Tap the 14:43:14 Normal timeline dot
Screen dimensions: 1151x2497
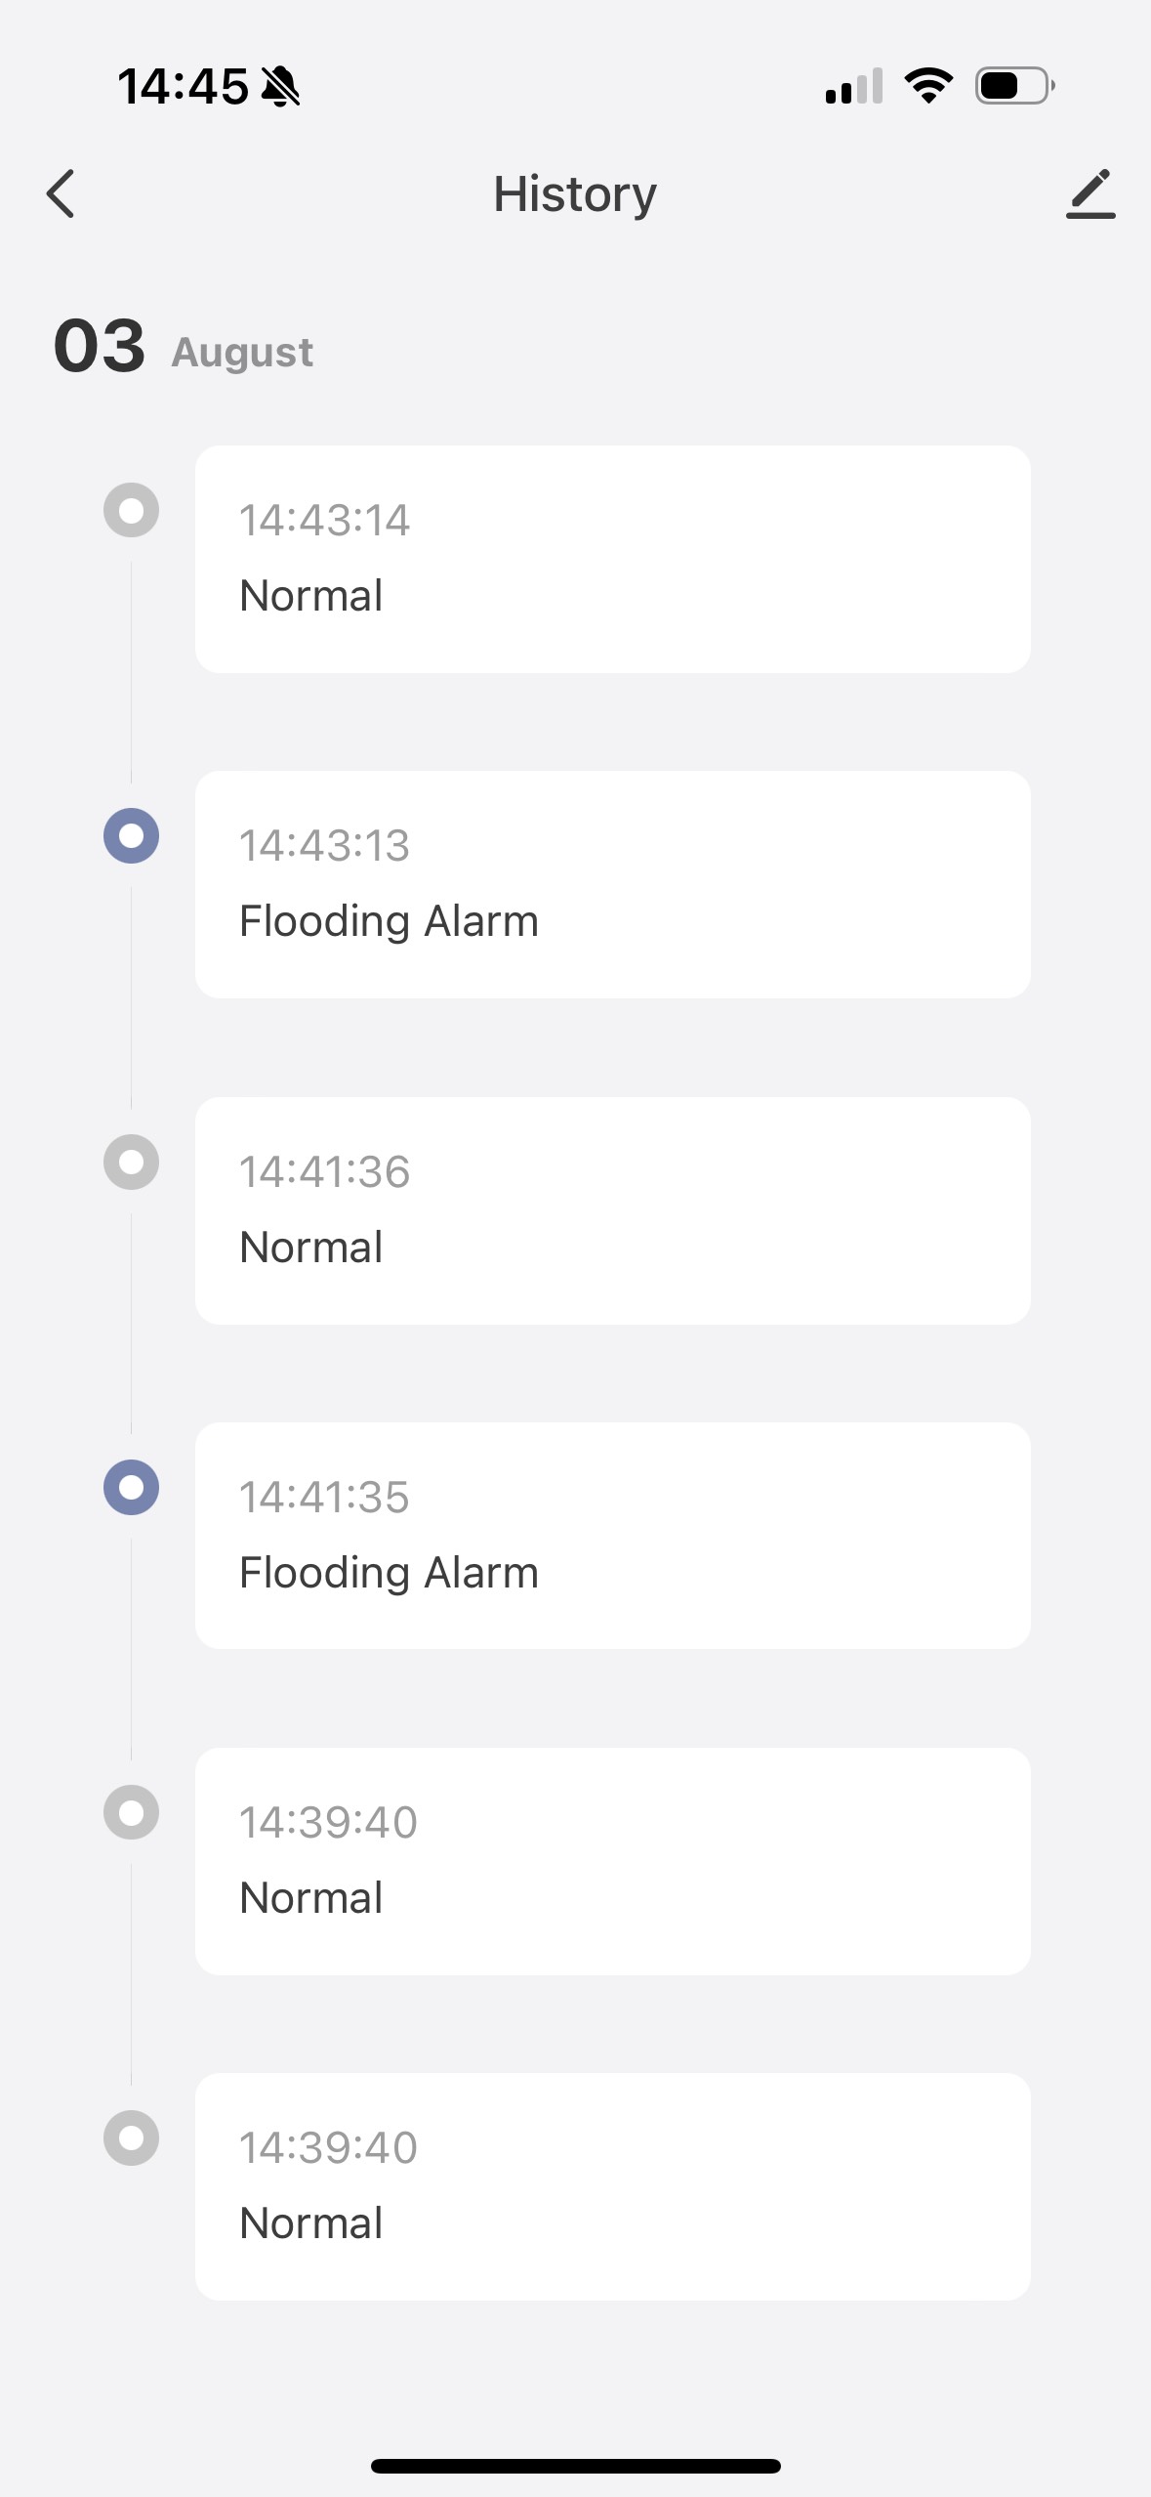[x=132, y=510]
